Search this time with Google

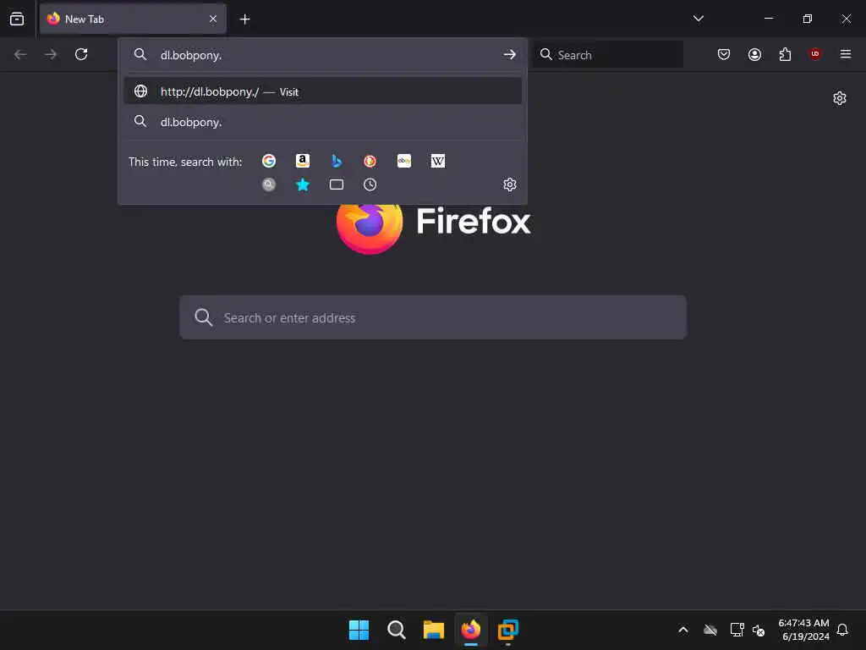pos(269,161)
